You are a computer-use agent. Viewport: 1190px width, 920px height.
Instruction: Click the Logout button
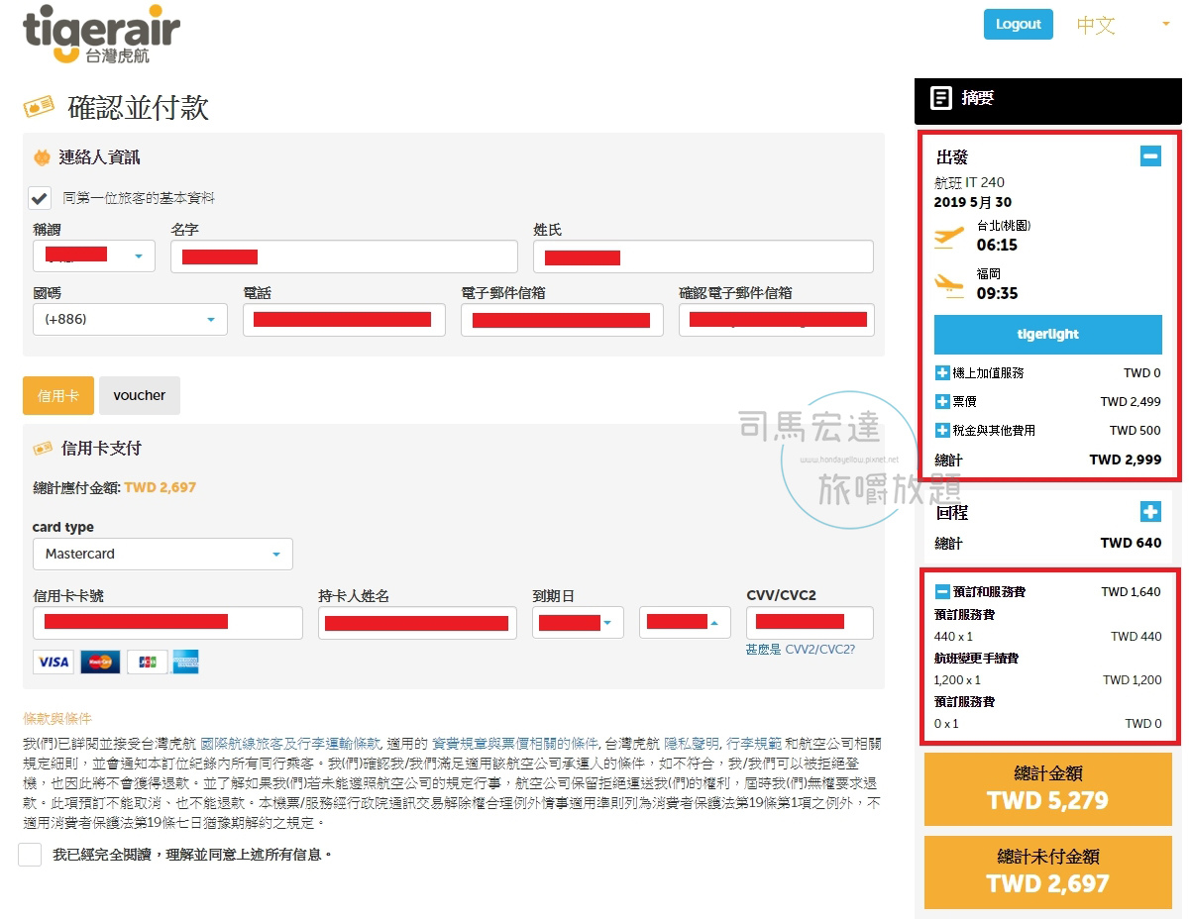point(1019,25)
